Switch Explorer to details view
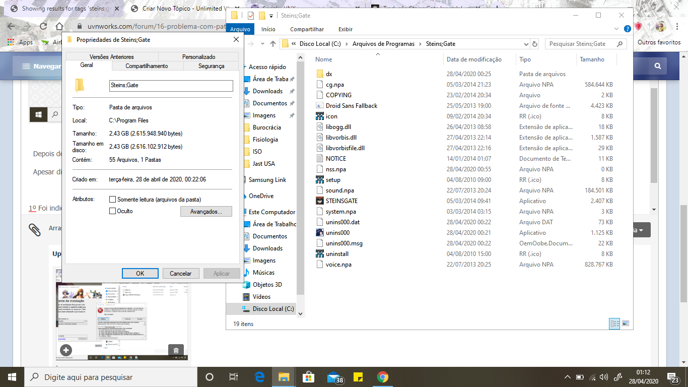Screen dimensions: 688x387 [614, 324]
